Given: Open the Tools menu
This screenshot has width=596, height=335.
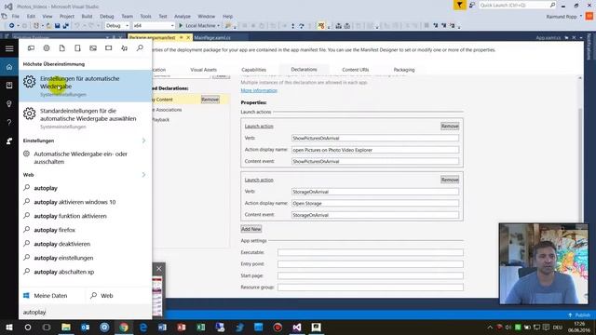Looking at the screenshot, I should pyautogui.click(x=145, y=17).
